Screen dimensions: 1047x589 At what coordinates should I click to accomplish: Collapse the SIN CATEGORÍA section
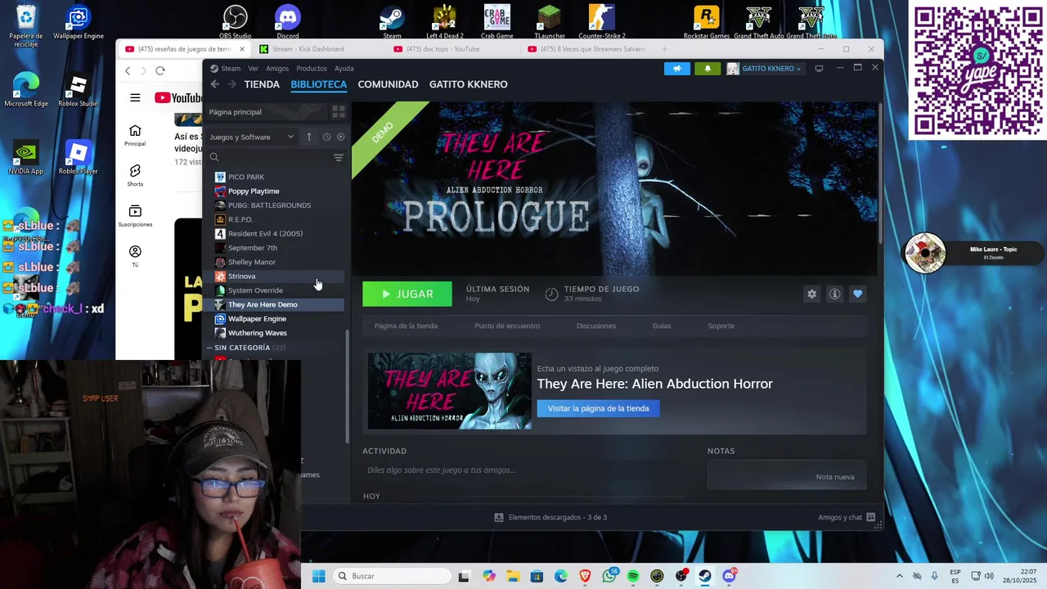coord(209,348)
